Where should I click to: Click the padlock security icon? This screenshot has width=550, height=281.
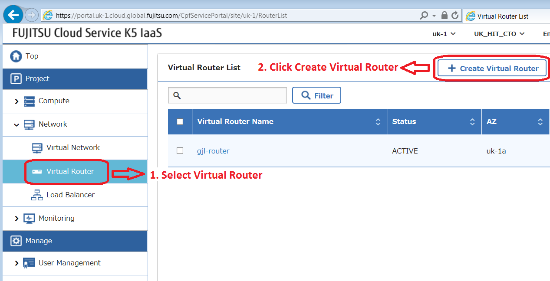coord(445,16)
